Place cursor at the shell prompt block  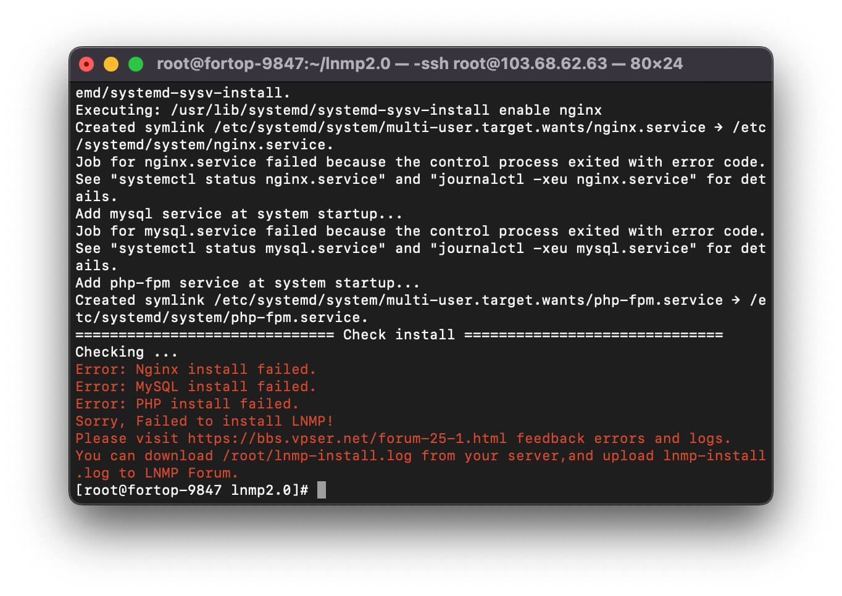[322, 490]
